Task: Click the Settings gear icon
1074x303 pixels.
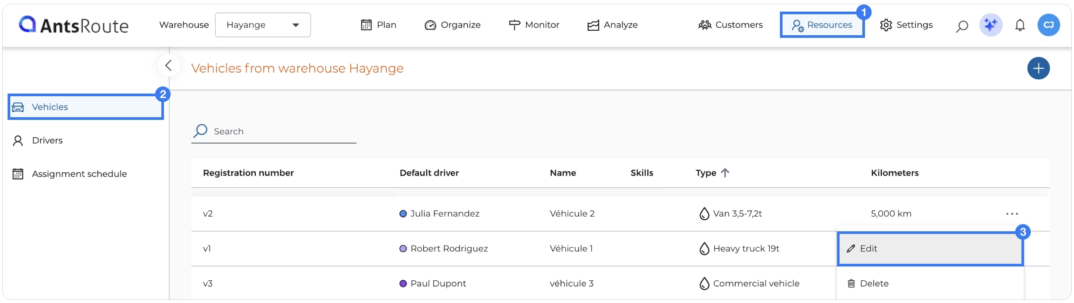Action: pos(886,25)
